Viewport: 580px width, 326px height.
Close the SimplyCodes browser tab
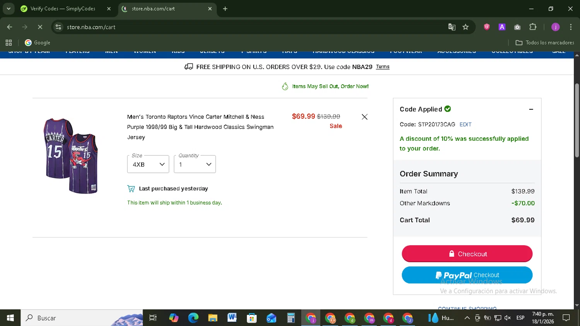[109, 9]
